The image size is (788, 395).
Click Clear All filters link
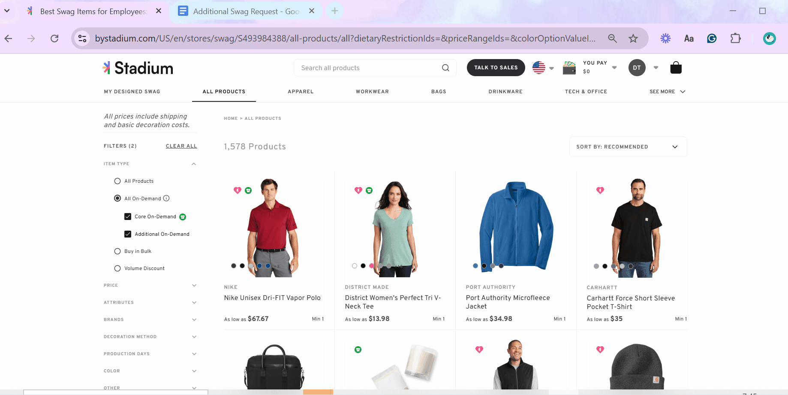click(x=181, y=146)
